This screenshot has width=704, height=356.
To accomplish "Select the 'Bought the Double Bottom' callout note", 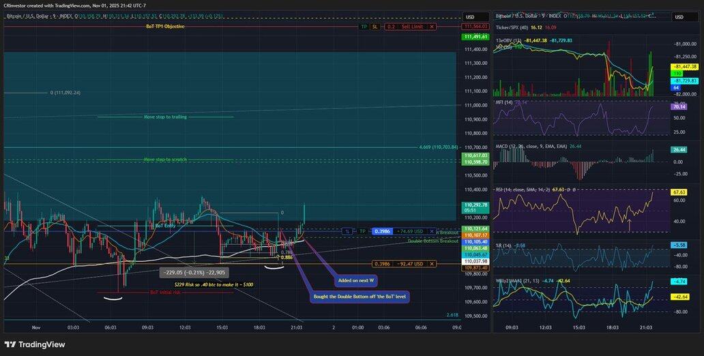I will (x=360, y=297).
